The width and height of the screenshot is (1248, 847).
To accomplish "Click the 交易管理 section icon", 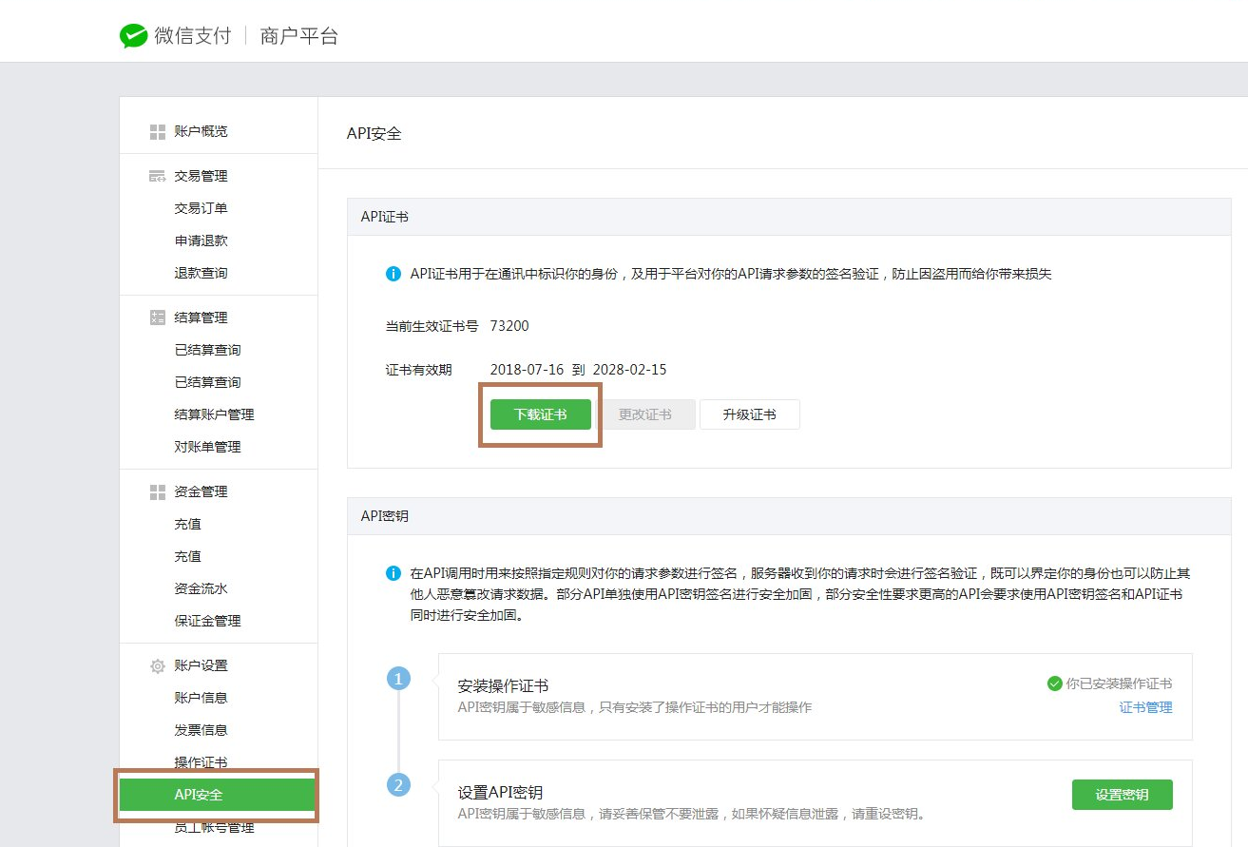I will [x=158, y=177].
